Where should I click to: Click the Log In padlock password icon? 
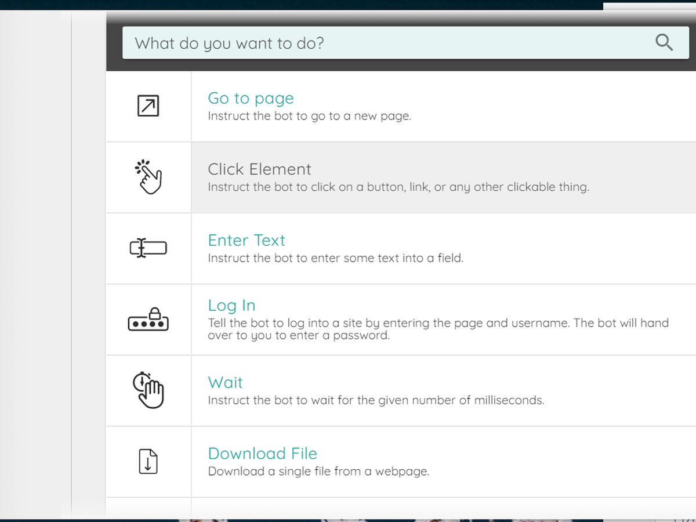pos(148,320)
